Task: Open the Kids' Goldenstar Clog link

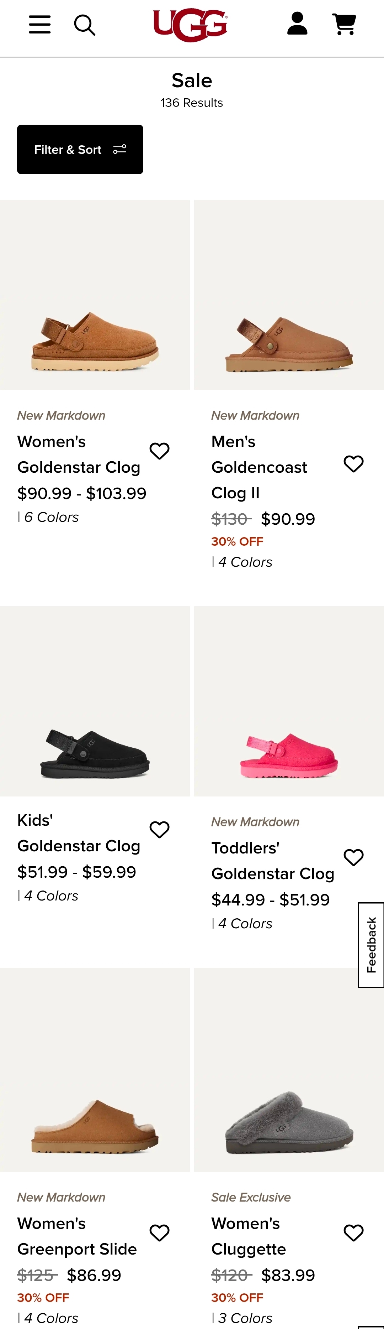Action: [x=78, y=833]
